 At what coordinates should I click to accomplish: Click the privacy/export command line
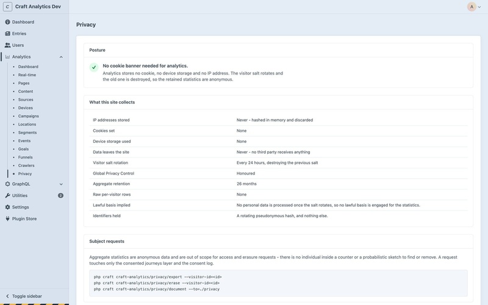click(x=157, y=277)
